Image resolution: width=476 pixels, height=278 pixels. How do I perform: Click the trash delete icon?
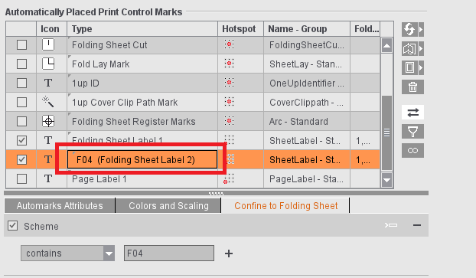pyautogui.click(x=412, y=87)
